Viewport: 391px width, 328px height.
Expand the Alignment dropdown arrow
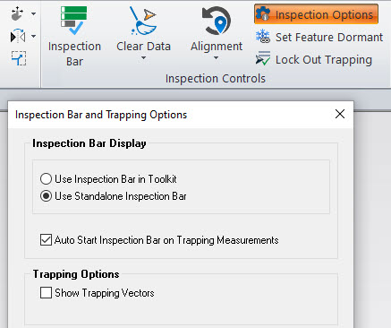point(216,58)
